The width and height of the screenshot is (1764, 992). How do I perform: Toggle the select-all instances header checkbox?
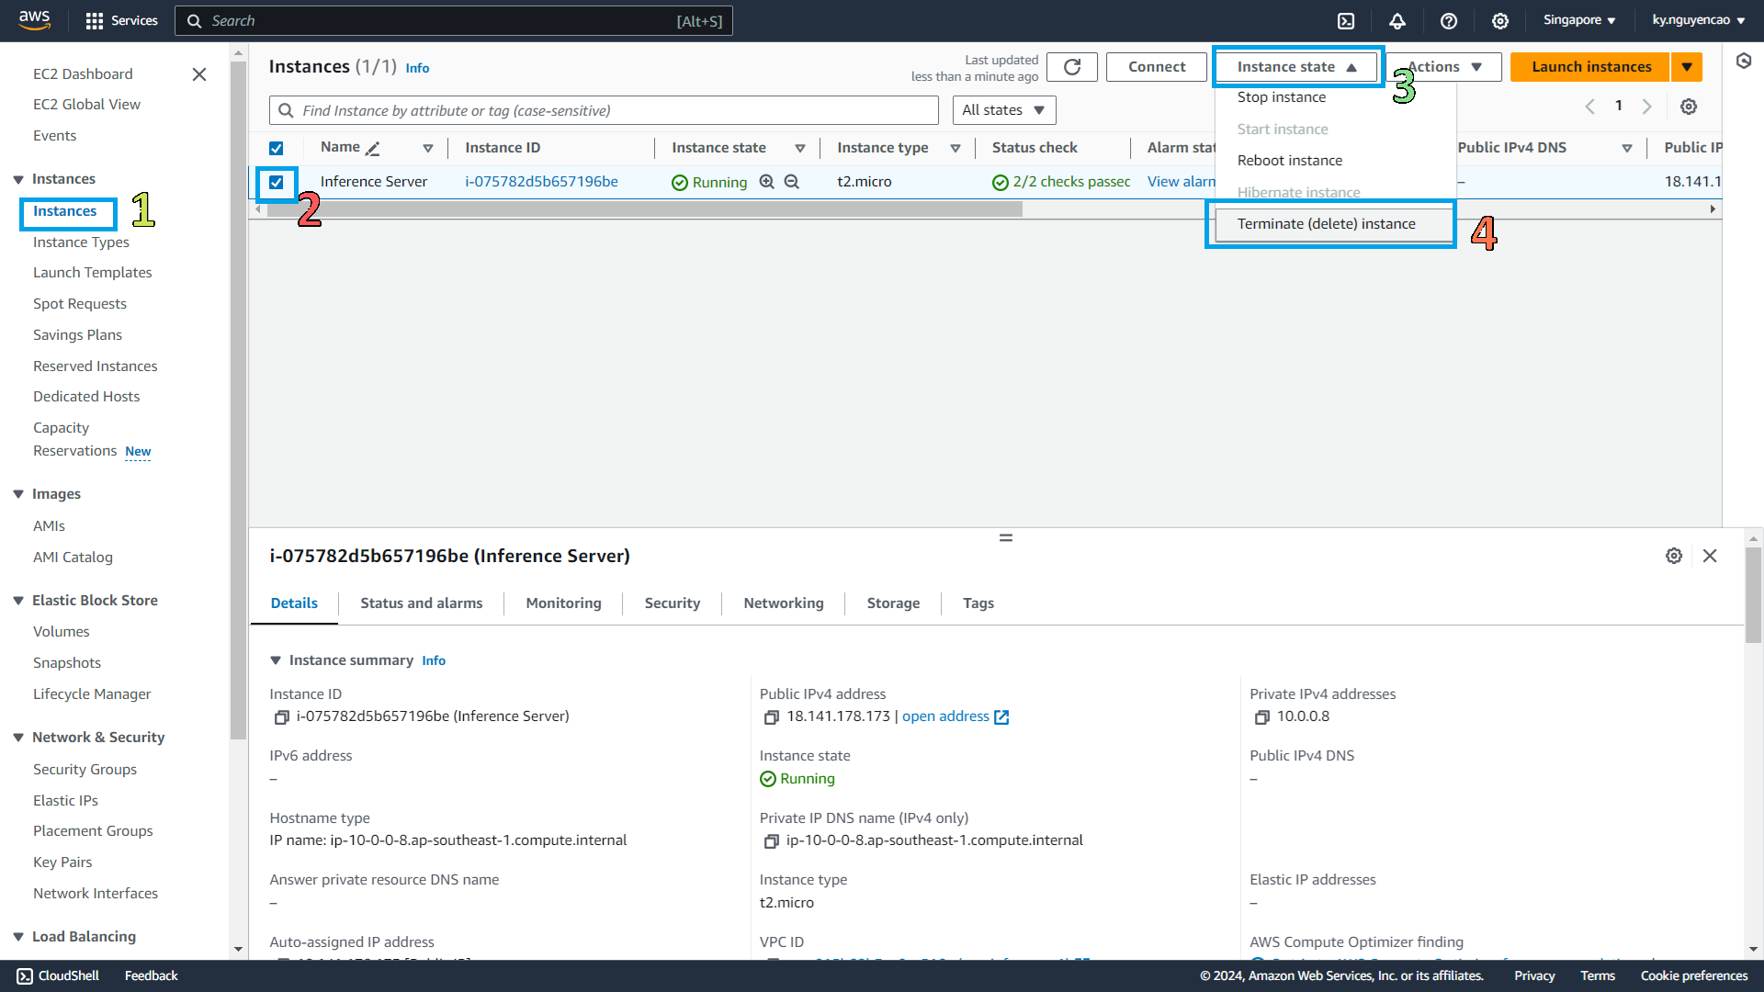(277, 148)
